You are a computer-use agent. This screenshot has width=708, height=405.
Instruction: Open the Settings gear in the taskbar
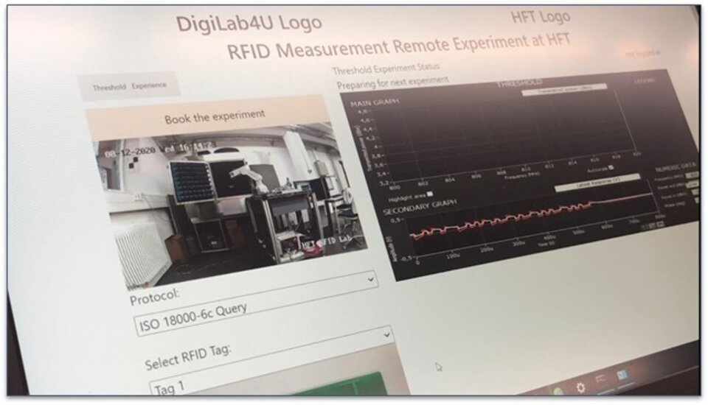pyautogui.click(x=580, y=387)
